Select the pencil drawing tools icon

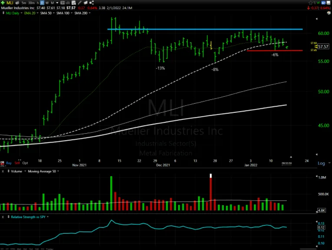(80, 3)
